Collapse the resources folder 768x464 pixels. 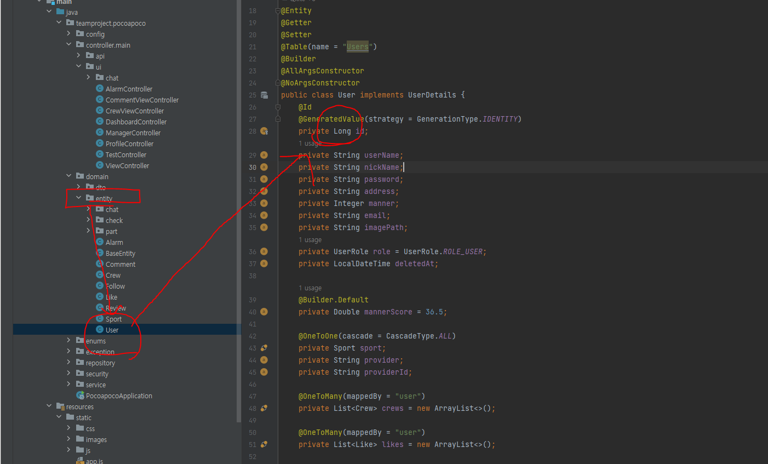[49, 406]
